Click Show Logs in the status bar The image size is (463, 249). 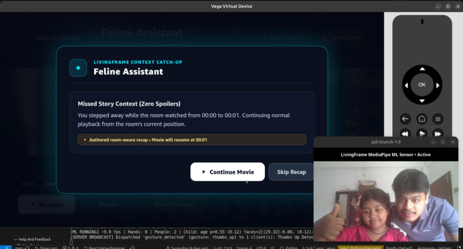point(47,247)
